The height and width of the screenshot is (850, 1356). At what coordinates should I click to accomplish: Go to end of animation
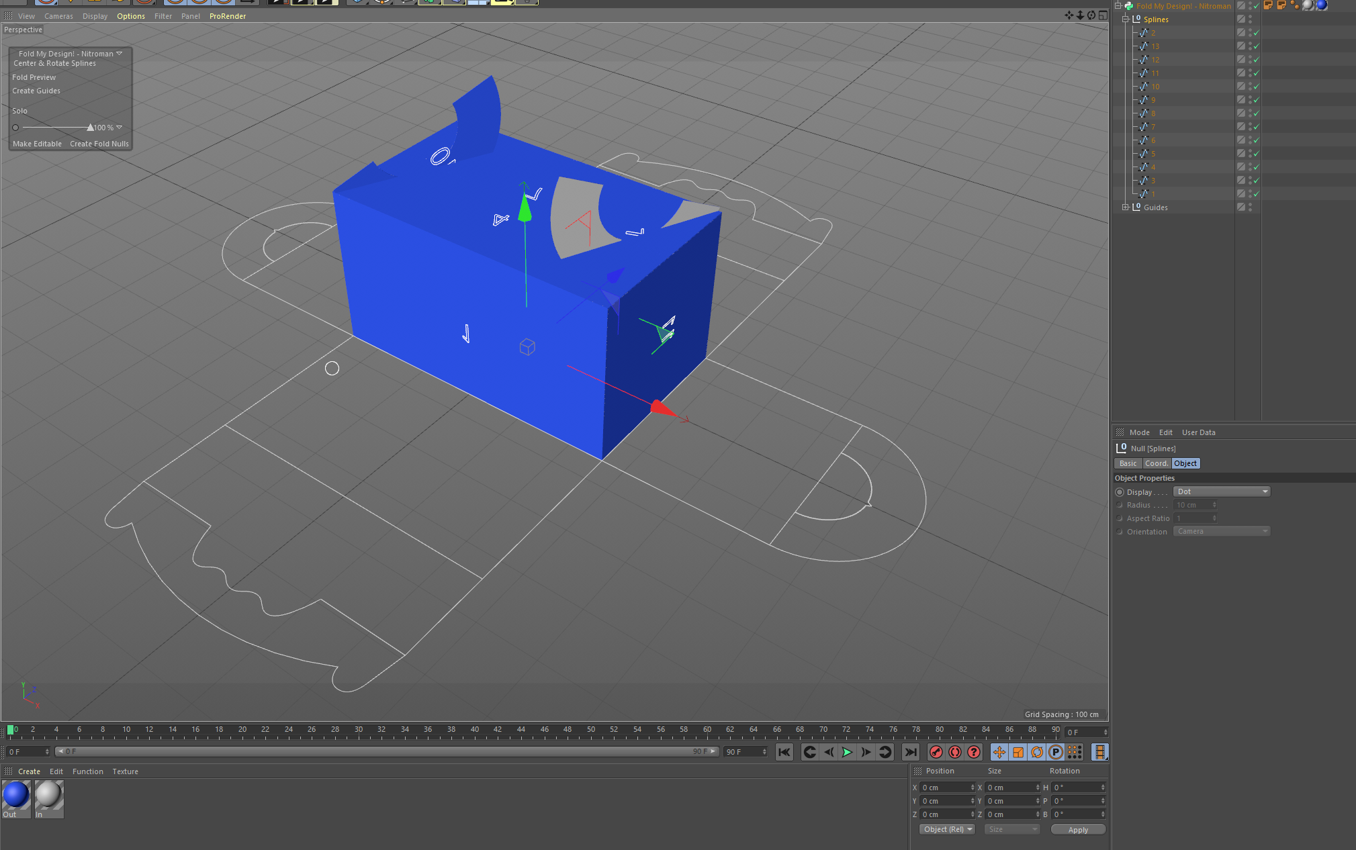[x=911, y=752]
